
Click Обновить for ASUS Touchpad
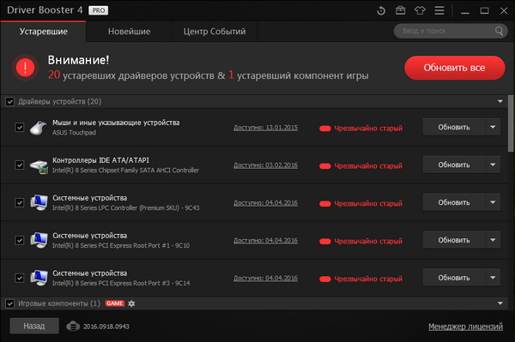pos(454,127)
